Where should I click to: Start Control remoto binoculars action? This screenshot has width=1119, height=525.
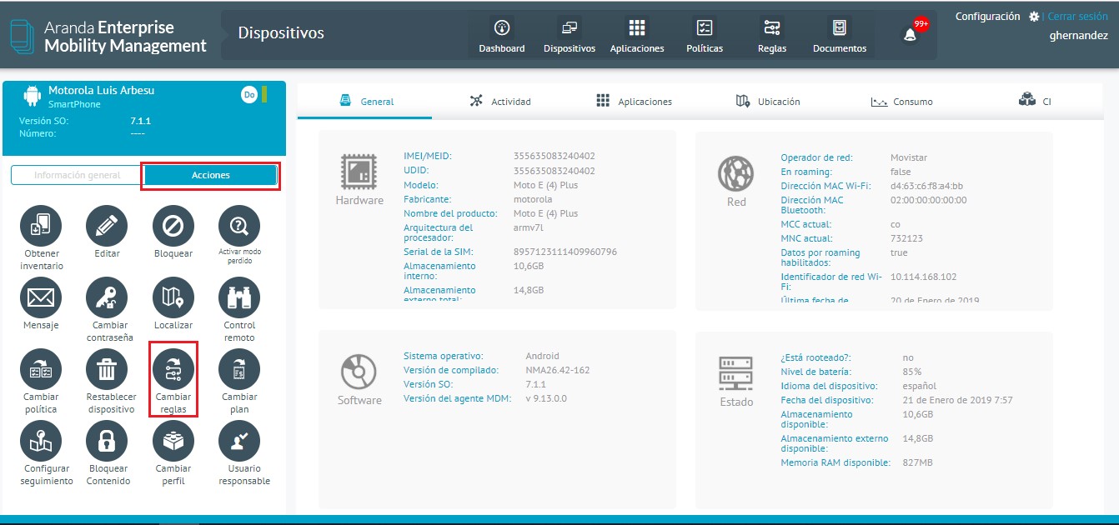tap(239, 297)
